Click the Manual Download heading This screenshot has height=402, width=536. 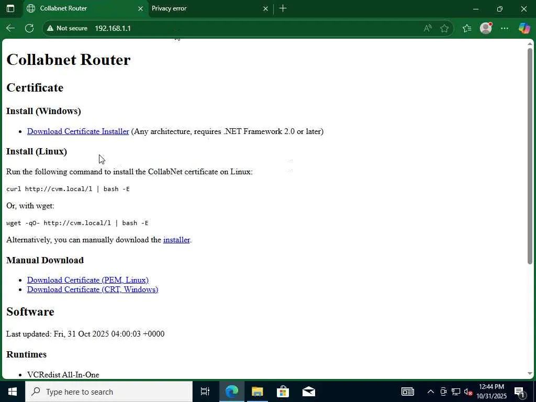click(45, 260)
